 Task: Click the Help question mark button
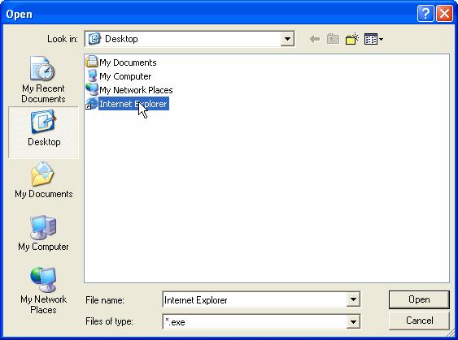tap(425, 14)
